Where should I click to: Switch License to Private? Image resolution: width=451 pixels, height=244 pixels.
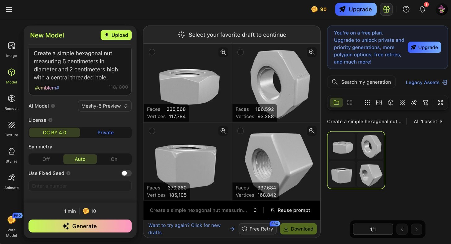coord(105,132)
